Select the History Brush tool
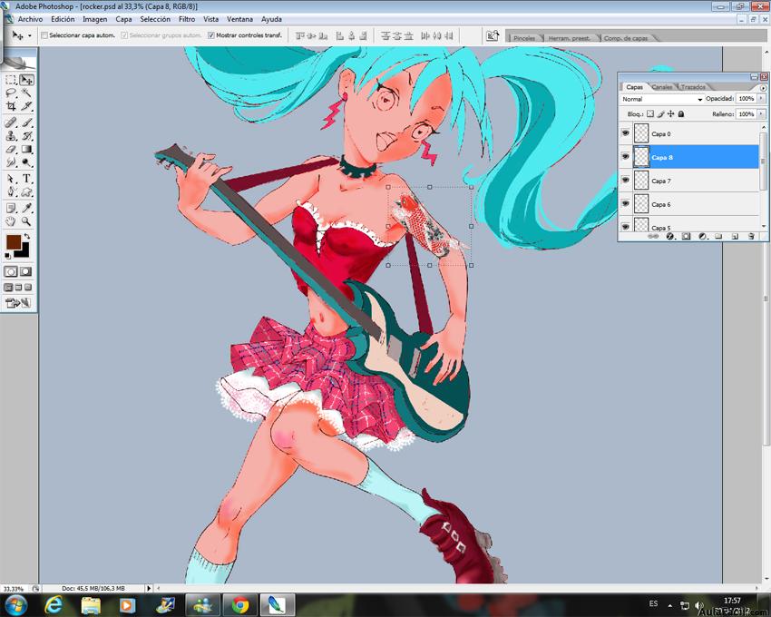Viewport: 771px width, 617px height. [x=26, y=136]
